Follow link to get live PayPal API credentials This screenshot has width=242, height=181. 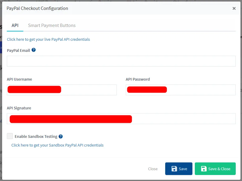[x=48, y=39]
